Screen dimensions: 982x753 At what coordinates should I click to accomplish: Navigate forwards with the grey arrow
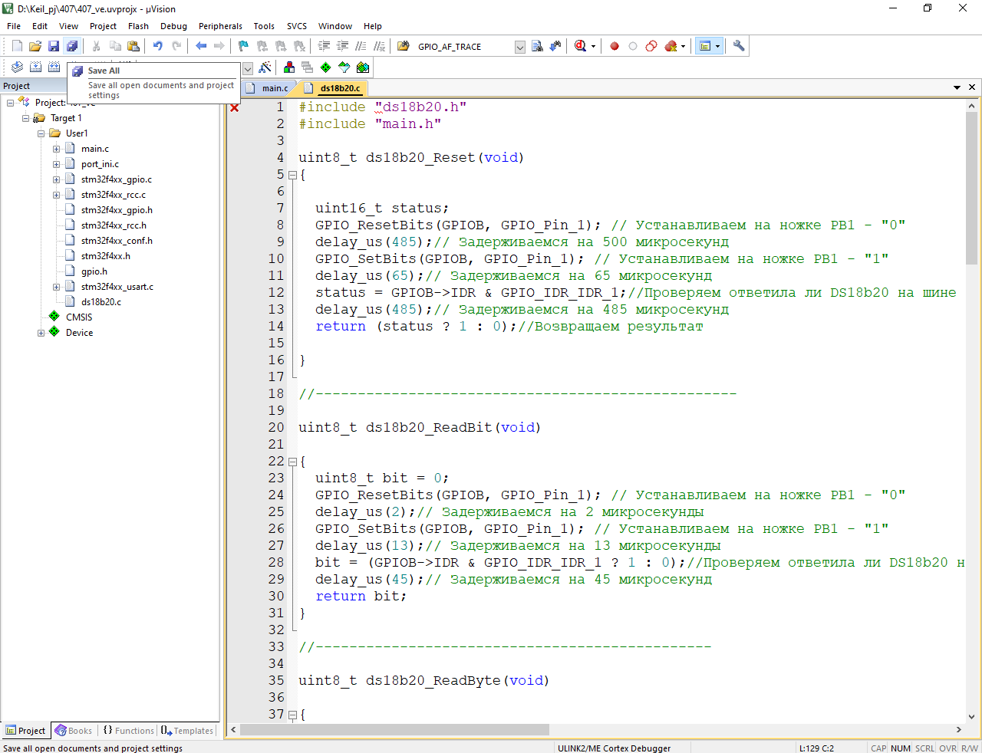[x=219, y=46]
